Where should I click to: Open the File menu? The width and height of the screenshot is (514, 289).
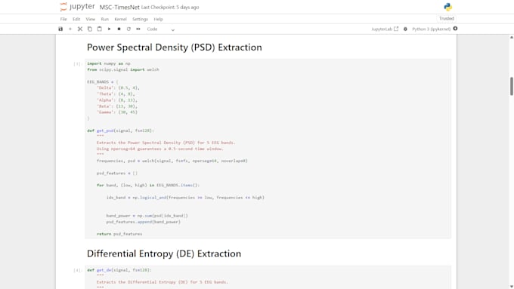tap(63, 20)
